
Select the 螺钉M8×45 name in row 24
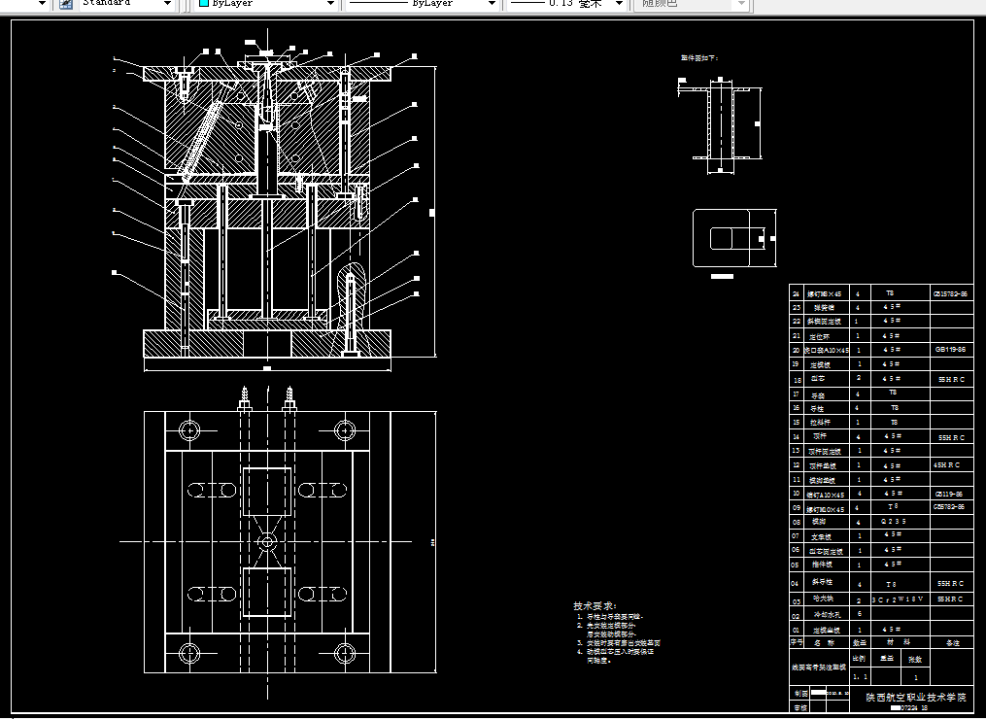(825, 294)
